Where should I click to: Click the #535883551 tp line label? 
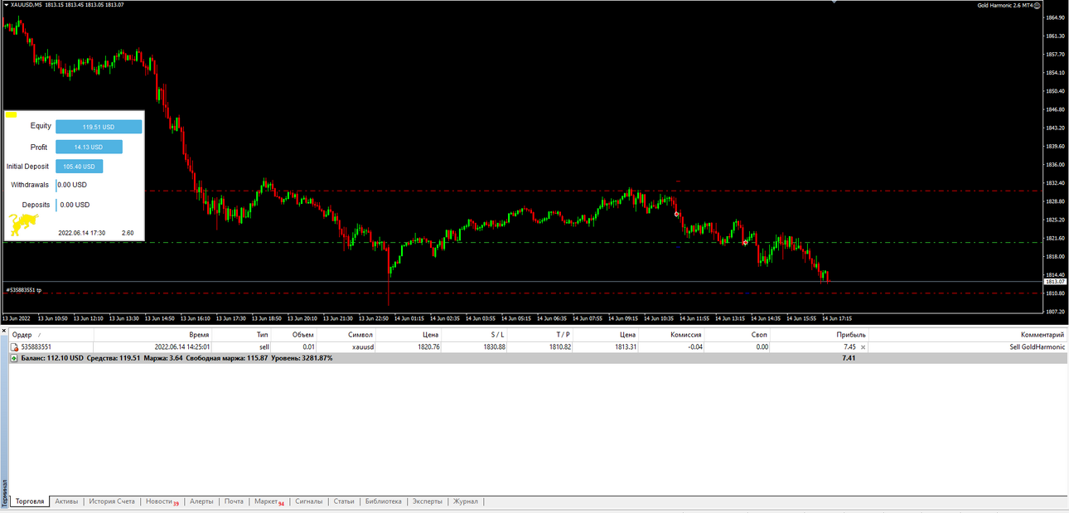(x=24, y=290)
